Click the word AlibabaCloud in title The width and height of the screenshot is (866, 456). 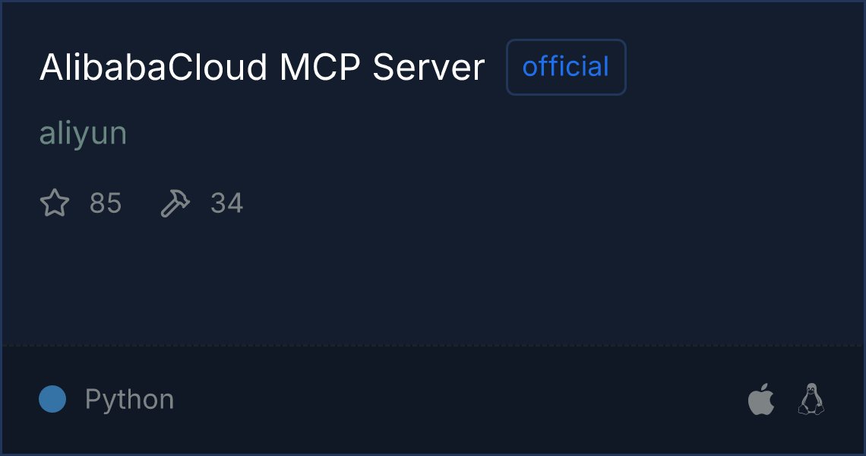(x=153, y=68)
